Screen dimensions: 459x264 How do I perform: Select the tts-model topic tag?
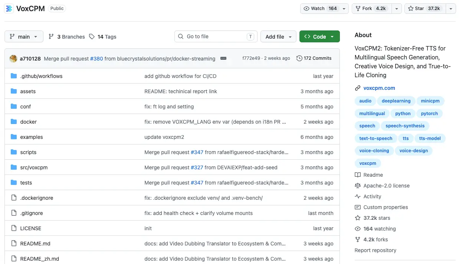pyautogui.click(x=430, y=138)
